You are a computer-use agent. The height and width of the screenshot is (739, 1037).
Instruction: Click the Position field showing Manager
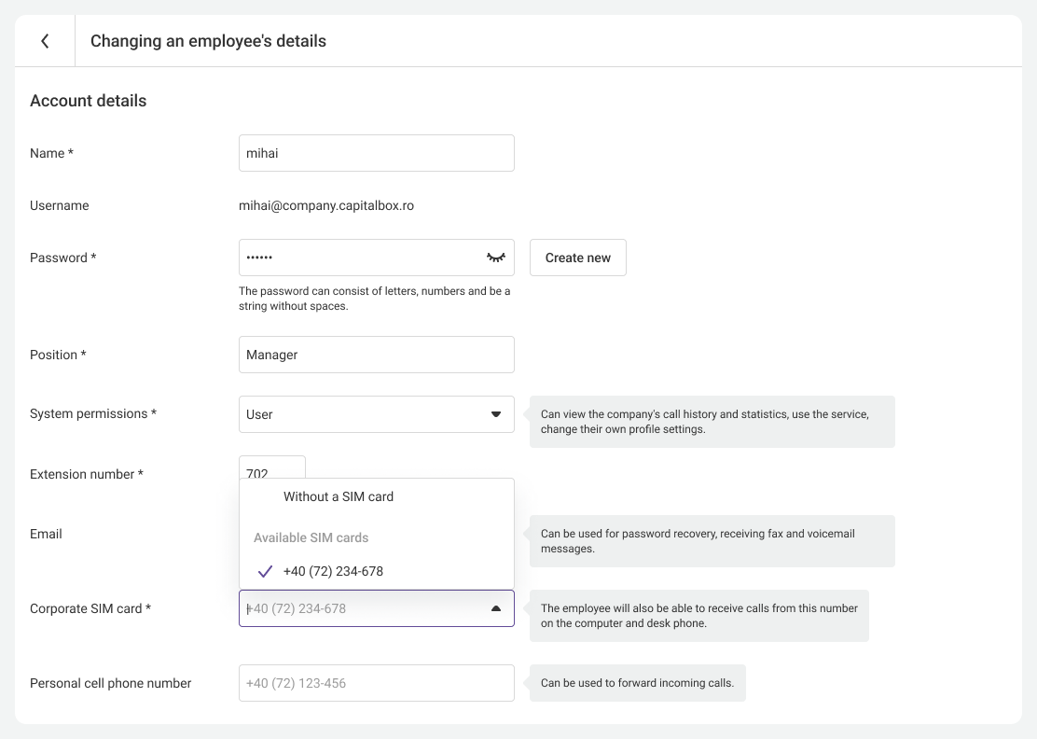click(x=376, y=355)
